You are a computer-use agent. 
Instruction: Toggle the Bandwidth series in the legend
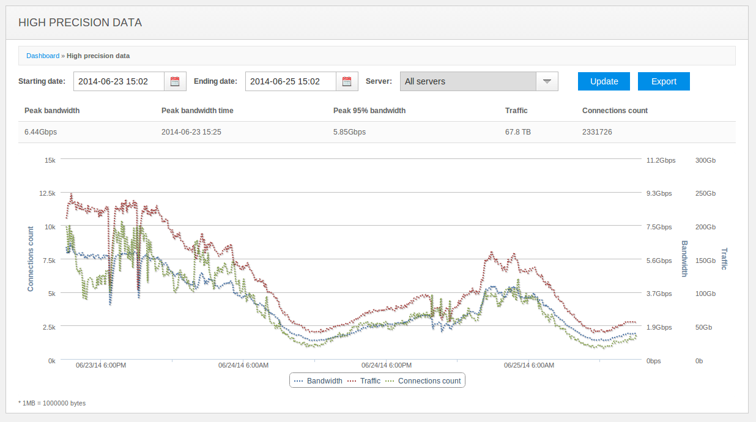coord(325,380)
